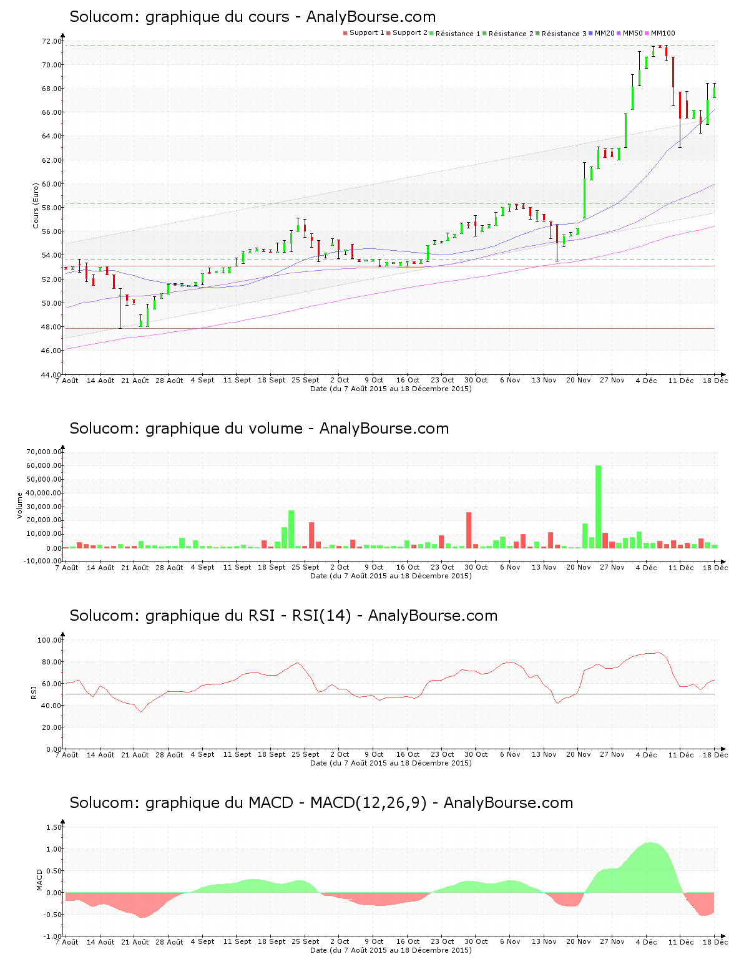Click the Support 1 legend color square
This screenshot has height=967, width=749.
click(x=345, y=33)
